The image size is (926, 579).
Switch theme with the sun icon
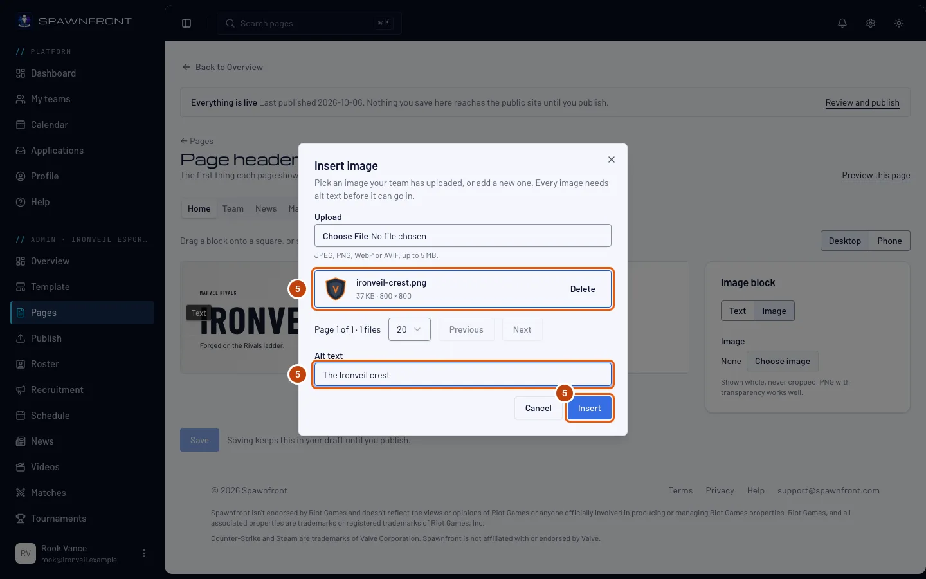point(899,23)
